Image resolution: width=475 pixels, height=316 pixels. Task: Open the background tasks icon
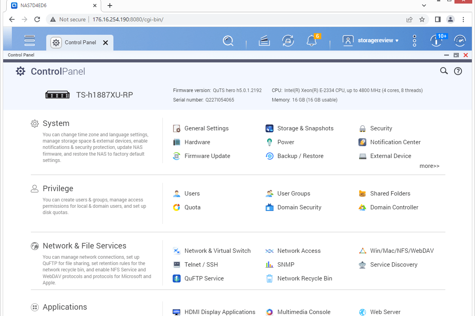264,41
